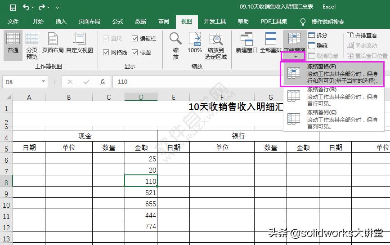The image size is (390, 245).
Task: Switch to the 公式 ribbon tab
Action: 118,22
